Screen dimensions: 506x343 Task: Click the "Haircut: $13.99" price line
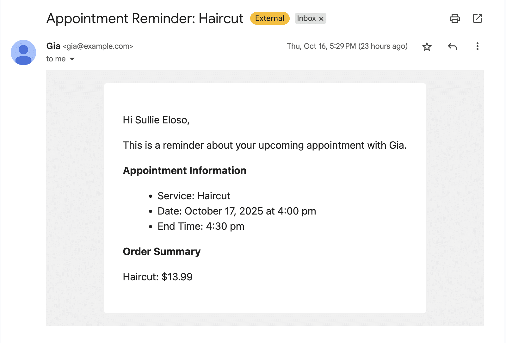(157, 277)
